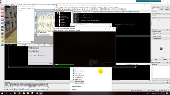Click Record Macro icon in Notepad++ toolbar
The height and width of the screenshot is (95, 170).
[114, 9]
